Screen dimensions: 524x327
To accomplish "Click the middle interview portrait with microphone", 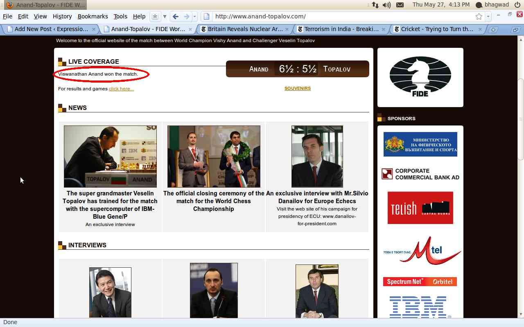I will coord(214,291).
